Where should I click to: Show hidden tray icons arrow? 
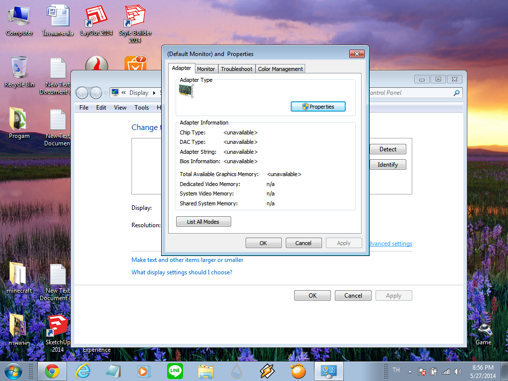[410, 372]
